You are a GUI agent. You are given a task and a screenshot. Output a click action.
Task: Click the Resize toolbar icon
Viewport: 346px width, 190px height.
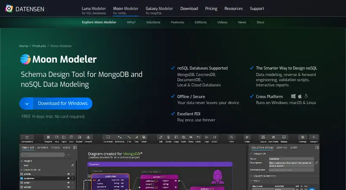click(x=214, y=137)
